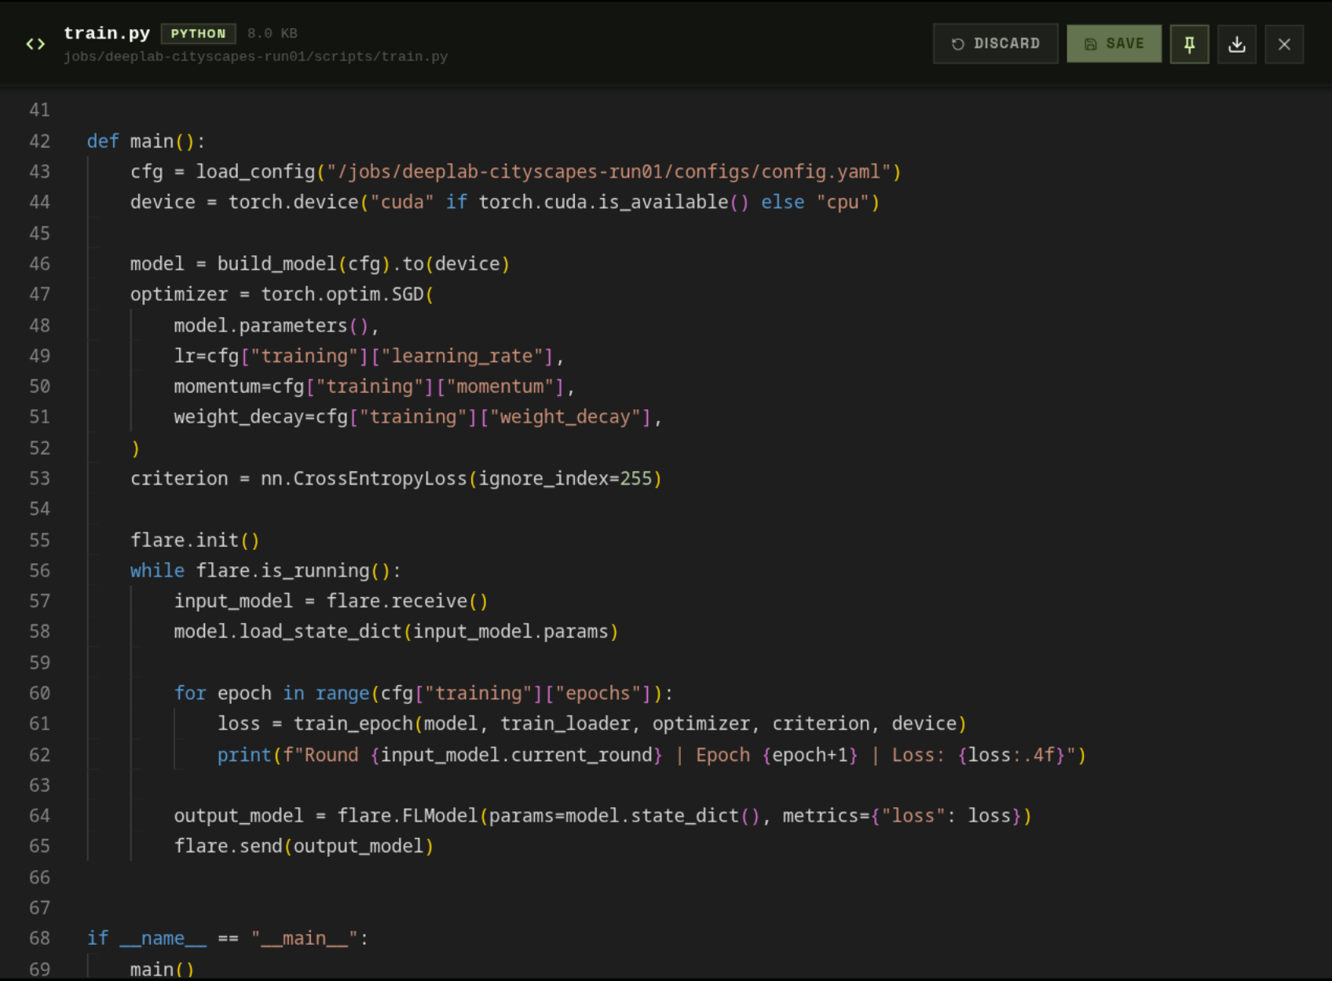
Task: Click the flare.receive() line
Action: coord(331,602)
